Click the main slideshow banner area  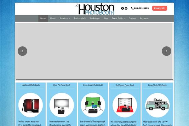click(x=94, y=51)
